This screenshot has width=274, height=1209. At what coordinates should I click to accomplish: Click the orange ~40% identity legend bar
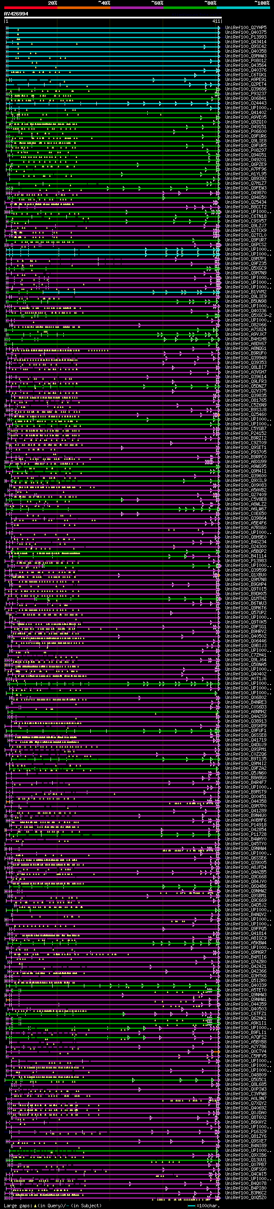pyautogui.click(x=84, y=8)
